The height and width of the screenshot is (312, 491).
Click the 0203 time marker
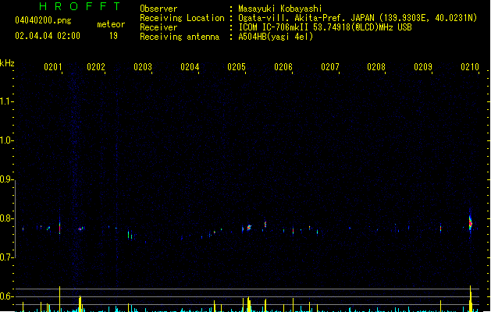click(x=143, y=67)
